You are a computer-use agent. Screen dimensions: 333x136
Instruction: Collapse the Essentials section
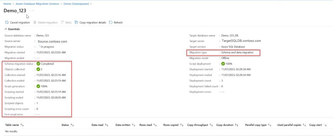pos(6,29)
